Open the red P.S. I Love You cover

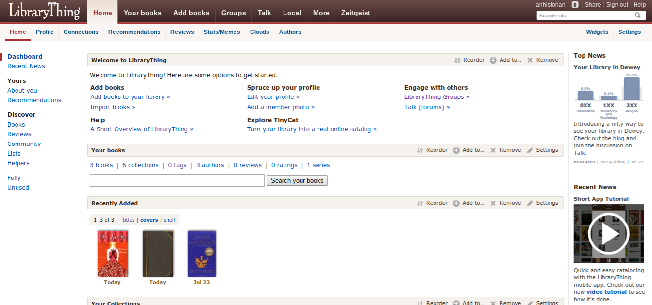113,254
